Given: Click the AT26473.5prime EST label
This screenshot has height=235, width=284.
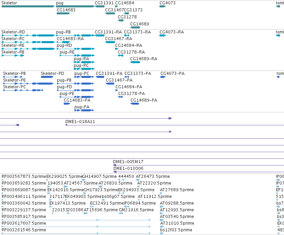Looking at the screenshot, I should 153,177.
